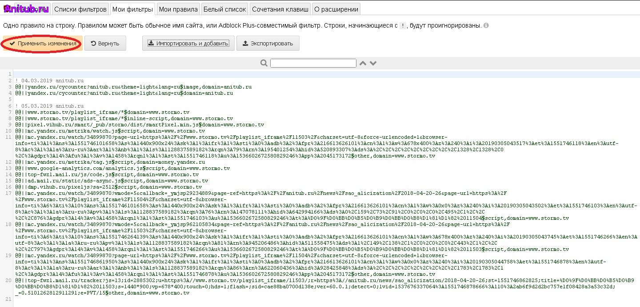Viewport: 640px width, 307px height.
Task: Click the info icon after the description text
Action: click(486, 25)
